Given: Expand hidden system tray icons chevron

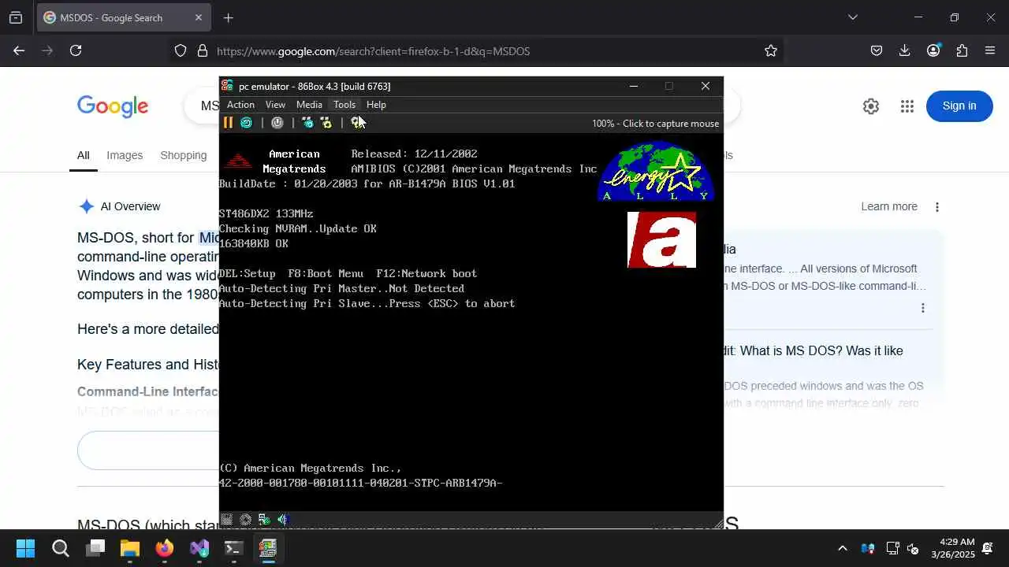Looking at the screenshot, I should coord(842,548).
